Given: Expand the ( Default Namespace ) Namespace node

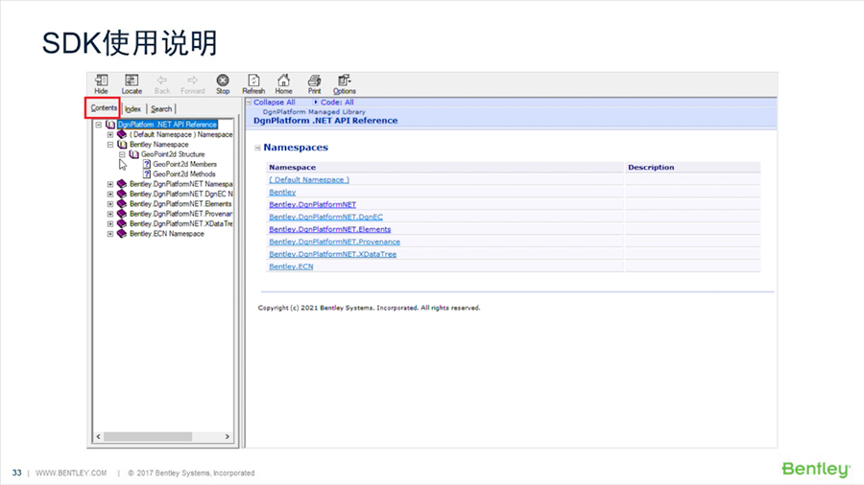Looking at the screenshot, I should tap(110, 135).
